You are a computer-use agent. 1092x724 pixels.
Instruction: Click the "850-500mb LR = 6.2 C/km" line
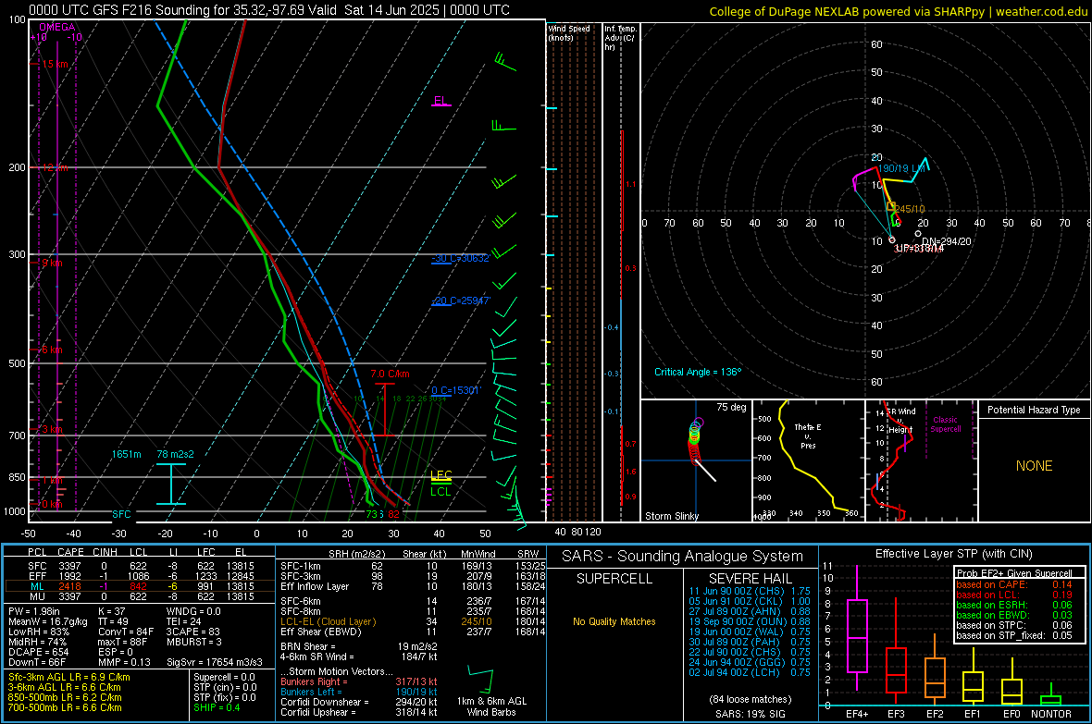pyautogui.click(x=65, y=697)
